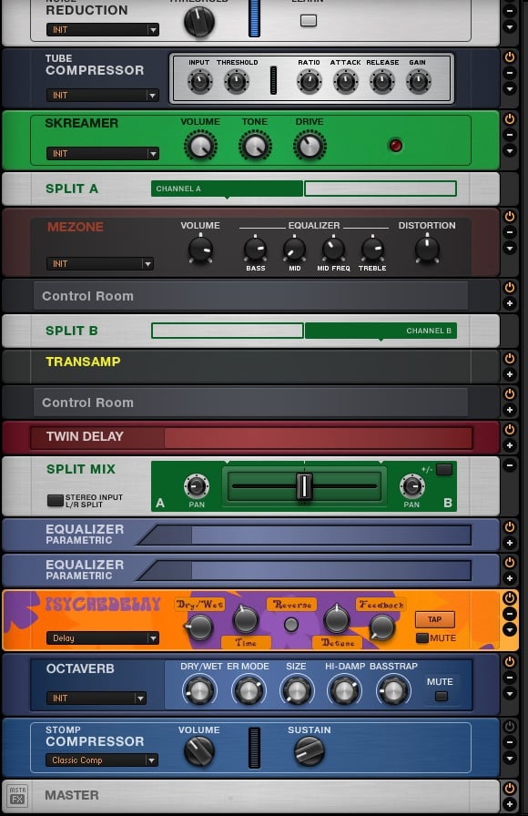Toggle the MUTE switch on Psychedelay
Image resolution: width=528 pixels, height=816 pixels.
[x=421, y=637]
